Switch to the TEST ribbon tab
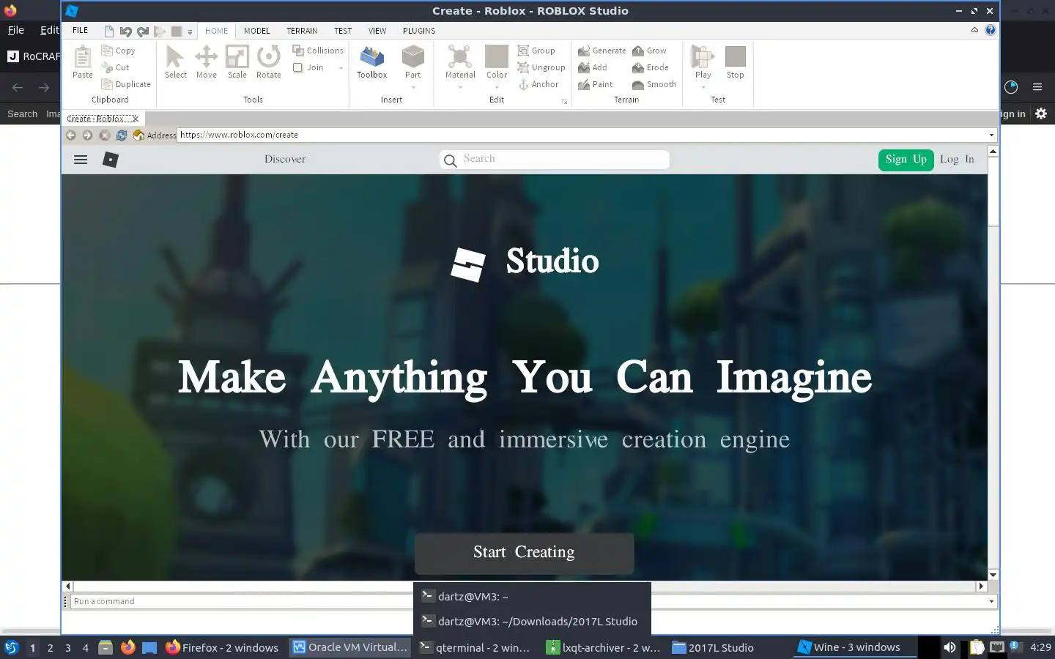The width and height of the screenshot is (1055, 659). (343, 31)
